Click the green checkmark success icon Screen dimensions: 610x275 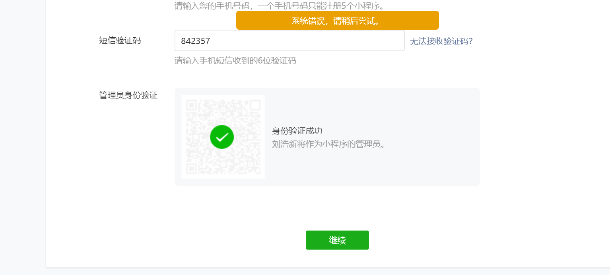[222, 137]
